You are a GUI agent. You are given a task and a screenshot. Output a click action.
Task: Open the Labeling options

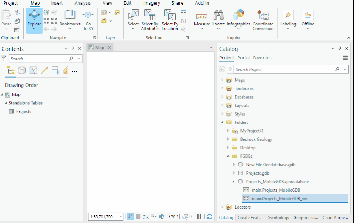pos(288,20)
